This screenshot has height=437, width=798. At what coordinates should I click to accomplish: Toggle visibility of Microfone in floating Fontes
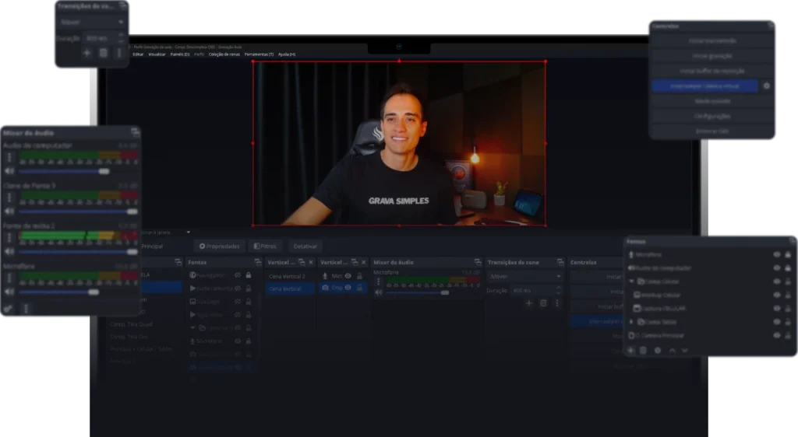click(777, 255)
